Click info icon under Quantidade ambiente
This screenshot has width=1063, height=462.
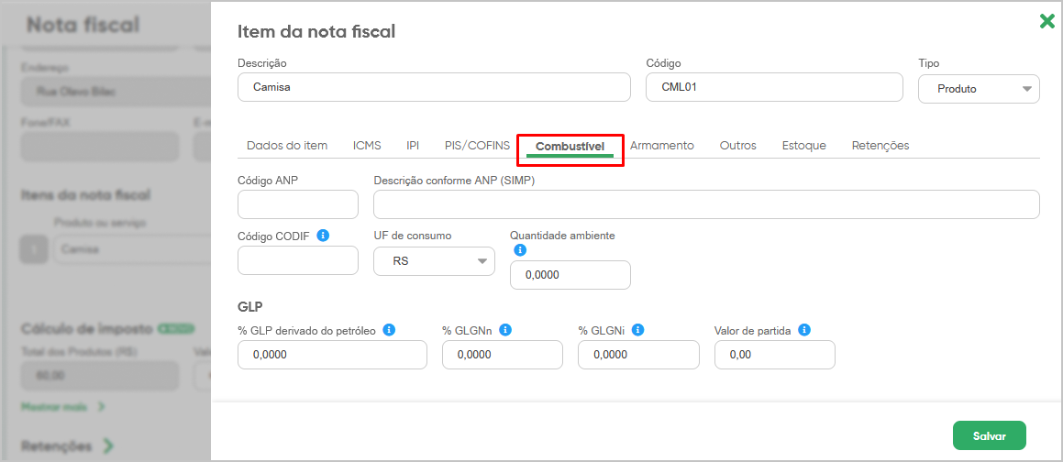click(520, 249)
